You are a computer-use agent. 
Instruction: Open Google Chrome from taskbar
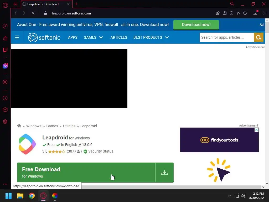[32, 196]
